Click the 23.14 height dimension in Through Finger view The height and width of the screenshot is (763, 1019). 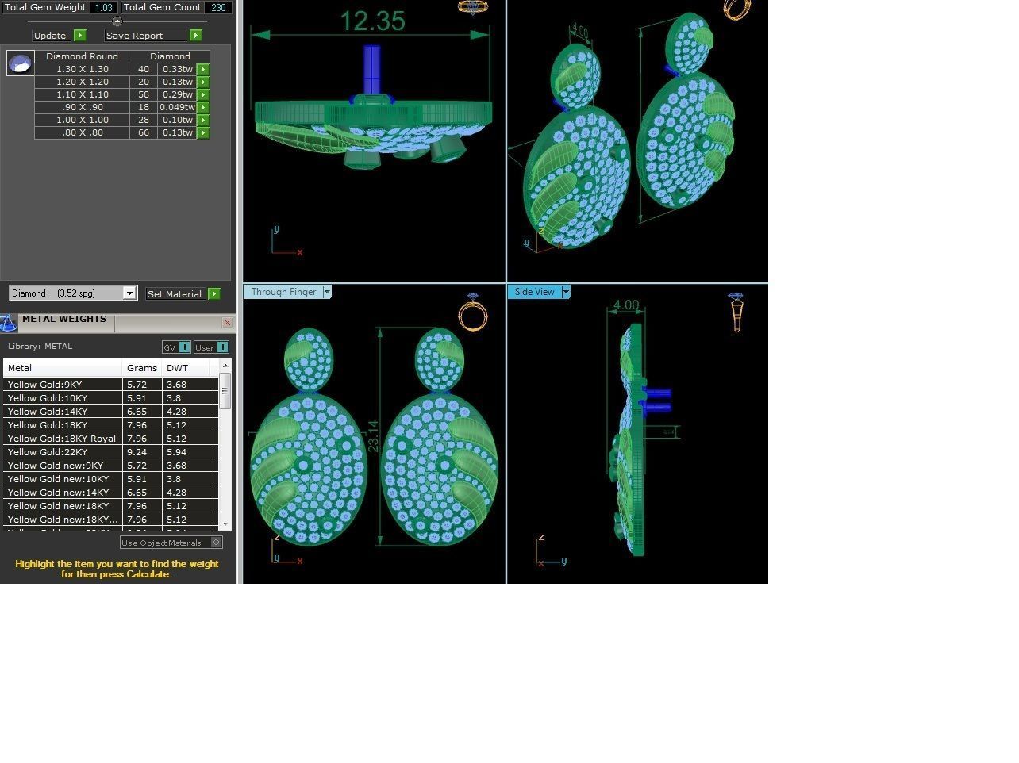pyautogui.click(x=372, y=436)
